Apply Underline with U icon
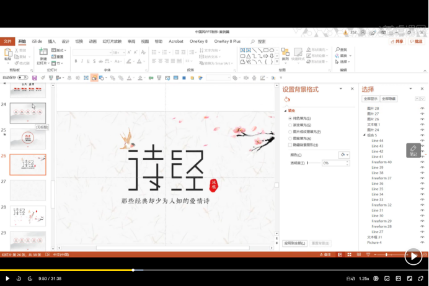Screen dimensions: 429x286 tap(88, 61)
